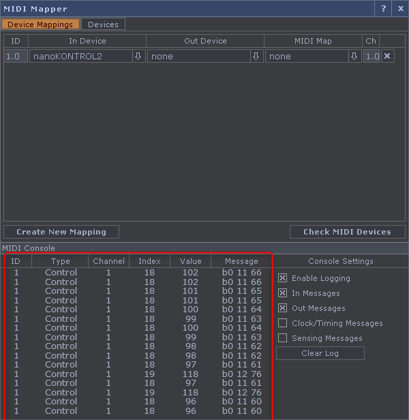Disable the Enable Logging checkbox
This screenshot has width=409, height=420.
click(x=283, y=278)
